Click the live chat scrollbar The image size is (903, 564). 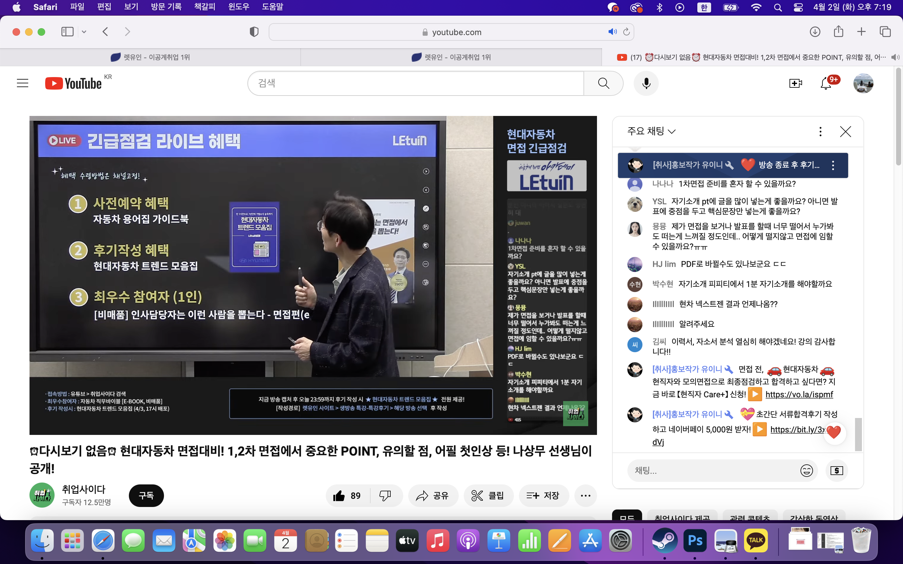[858, 434]
